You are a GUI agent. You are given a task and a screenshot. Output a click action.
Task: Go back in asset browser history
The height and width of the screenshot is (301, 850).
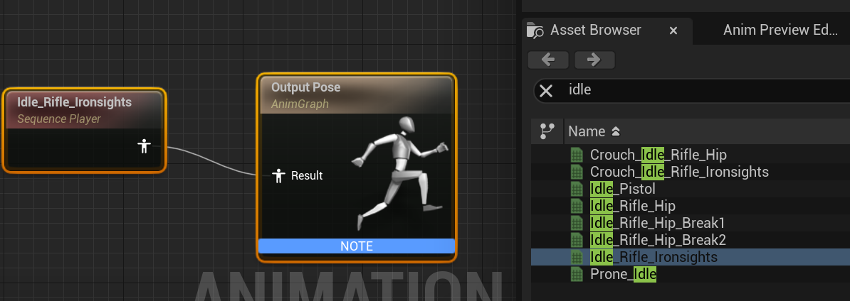pyautogui.click(x=548, y=60)
